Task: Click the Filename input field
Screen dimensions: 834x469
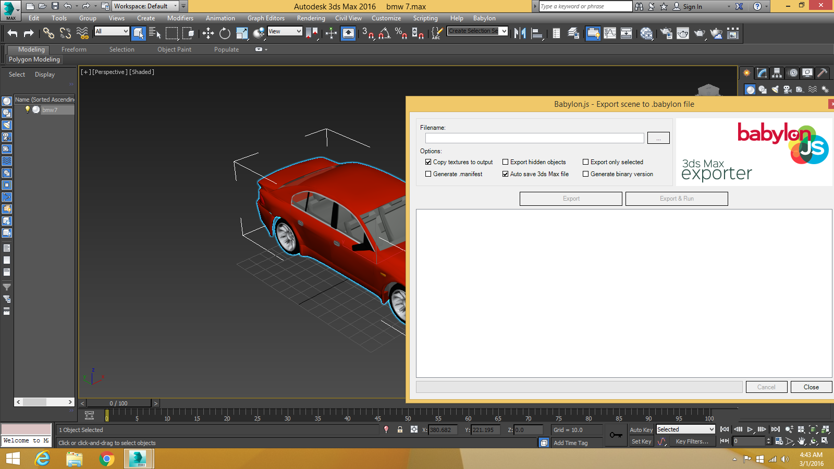Action: [534, 138]
